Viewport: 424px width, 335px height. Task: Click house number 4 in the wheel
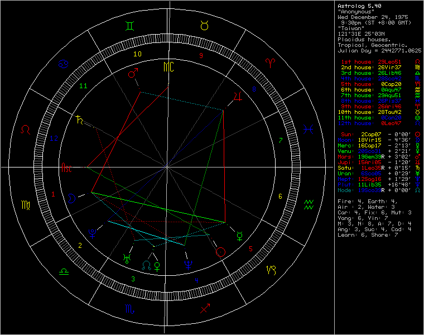click(x=196, y=280)
